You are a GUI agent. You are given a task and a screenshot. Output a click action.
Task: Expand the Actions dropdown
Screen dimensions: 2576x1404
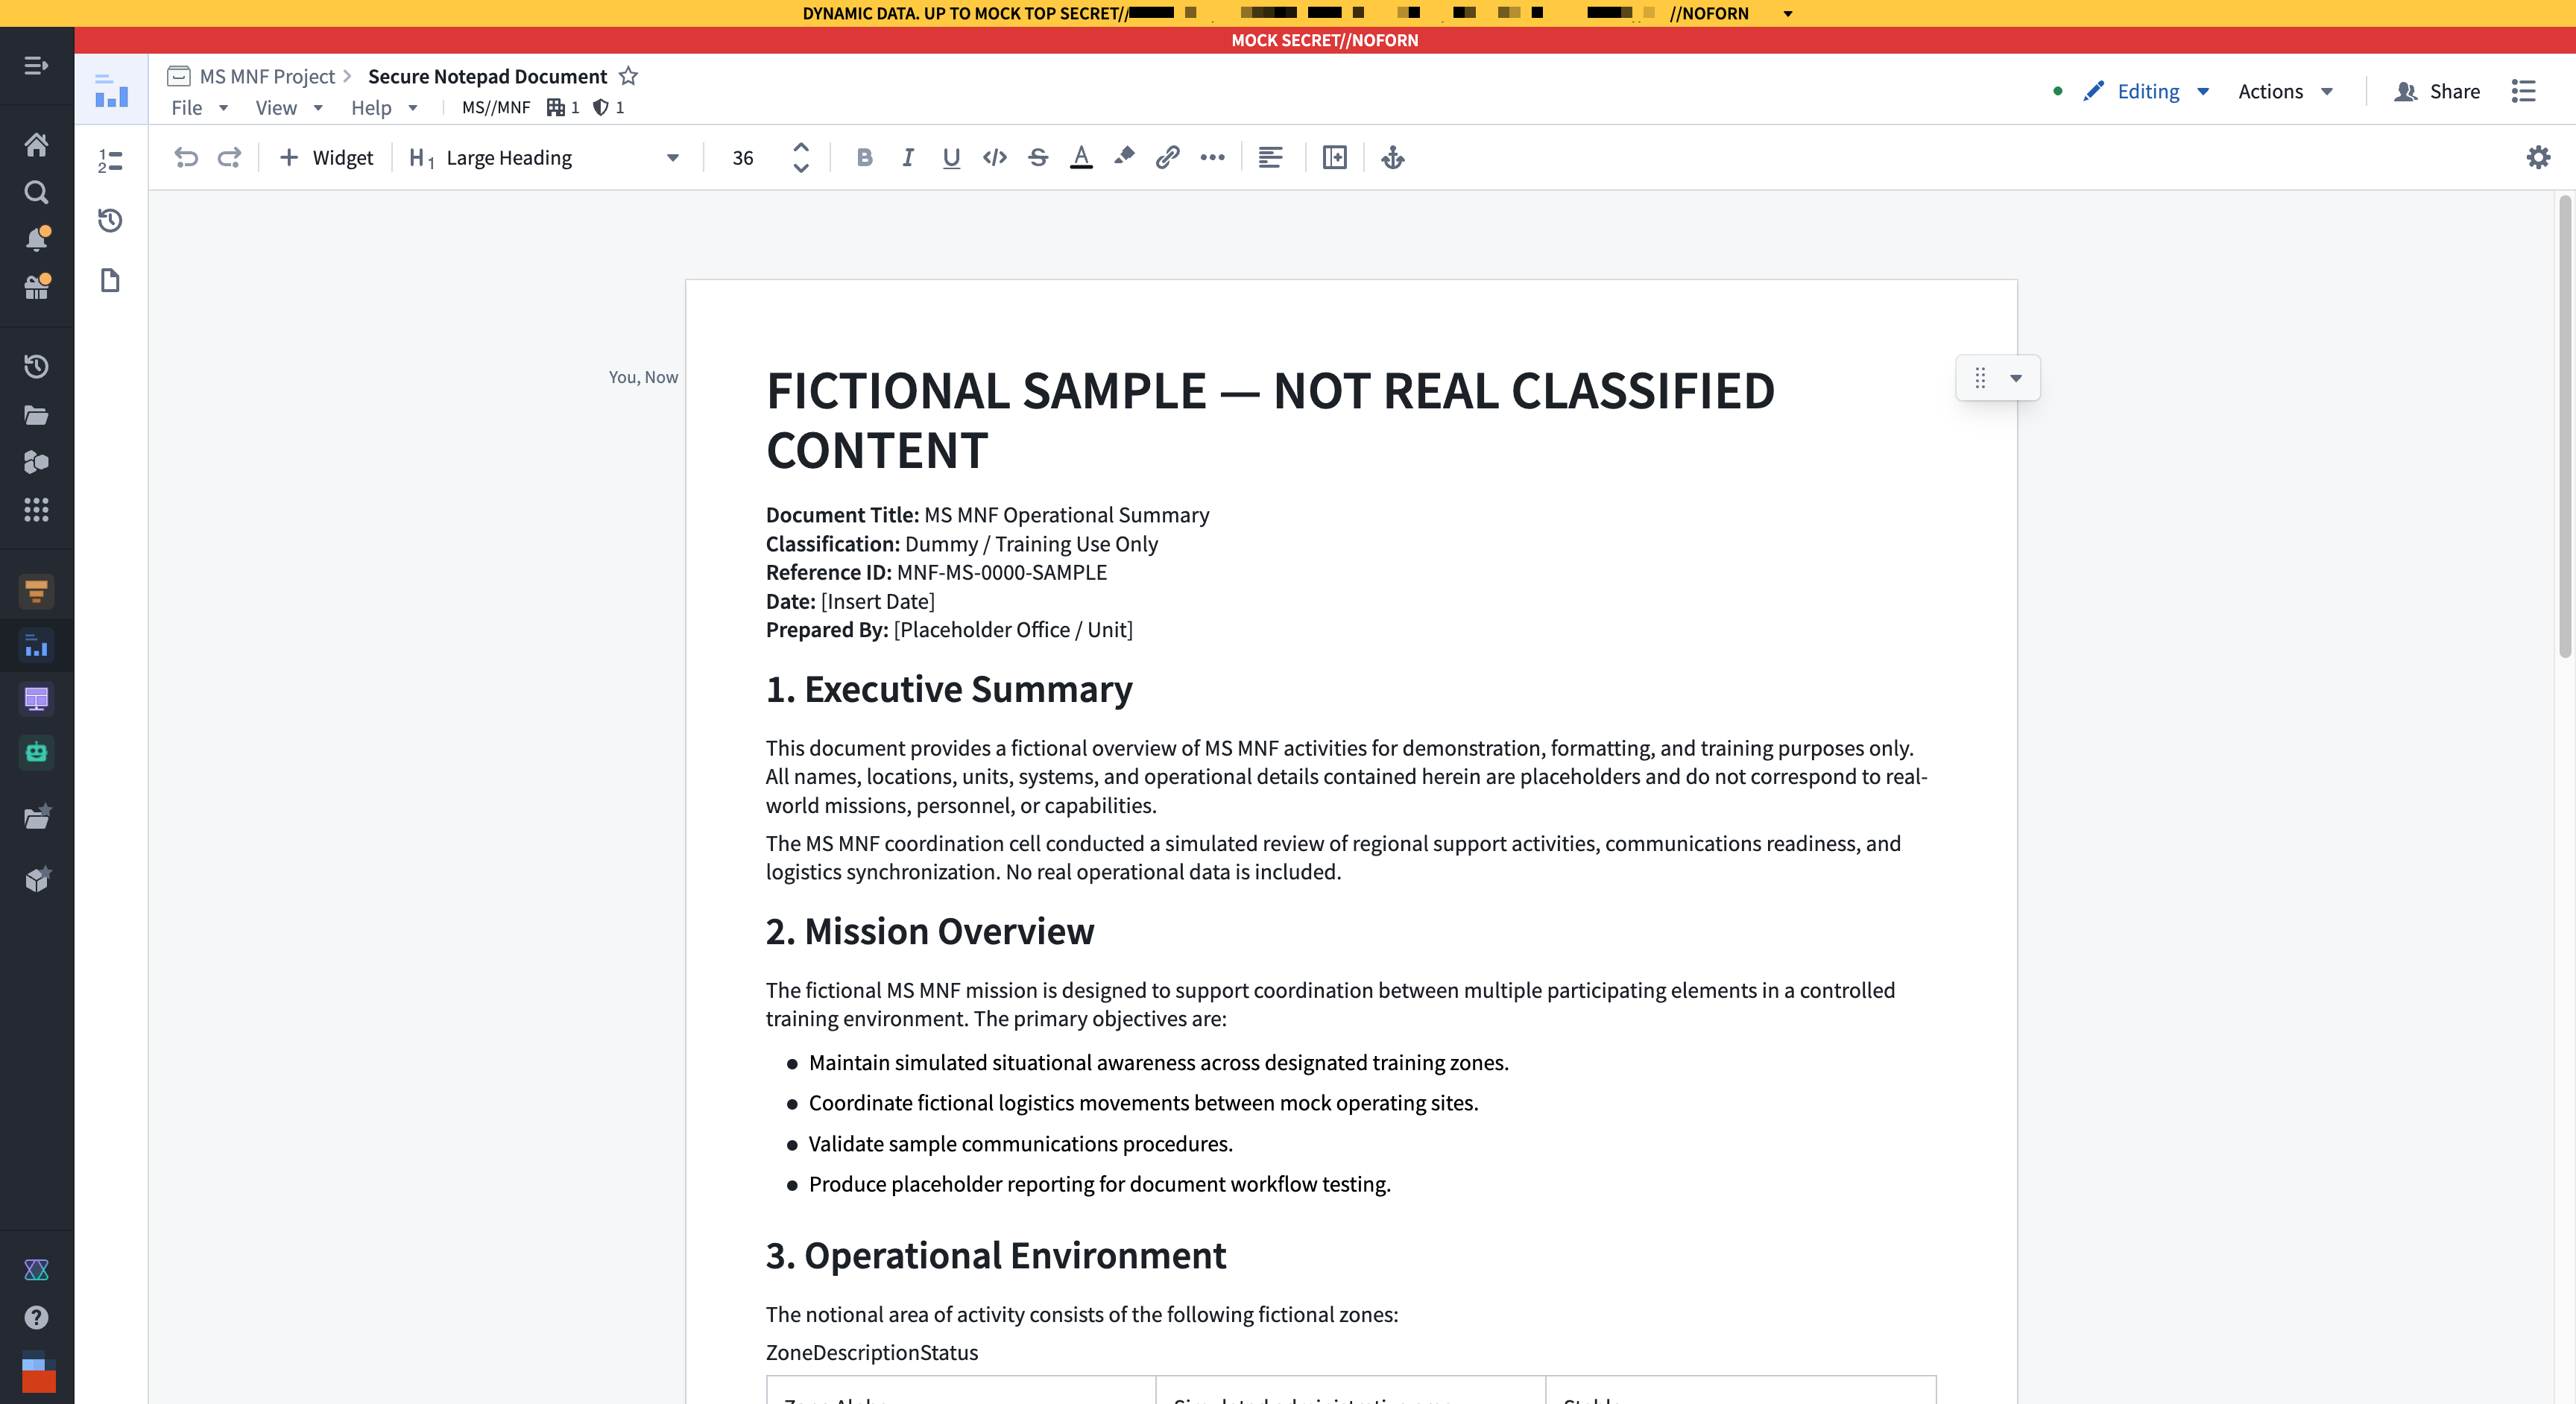click(x=2327, y=91)
